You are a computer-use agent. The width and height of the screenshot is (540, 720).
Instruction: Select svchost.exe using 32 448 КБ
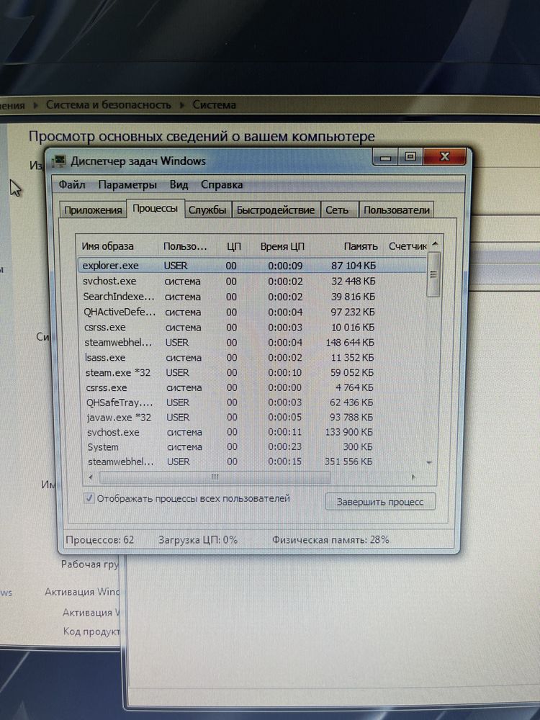[253, 281]
